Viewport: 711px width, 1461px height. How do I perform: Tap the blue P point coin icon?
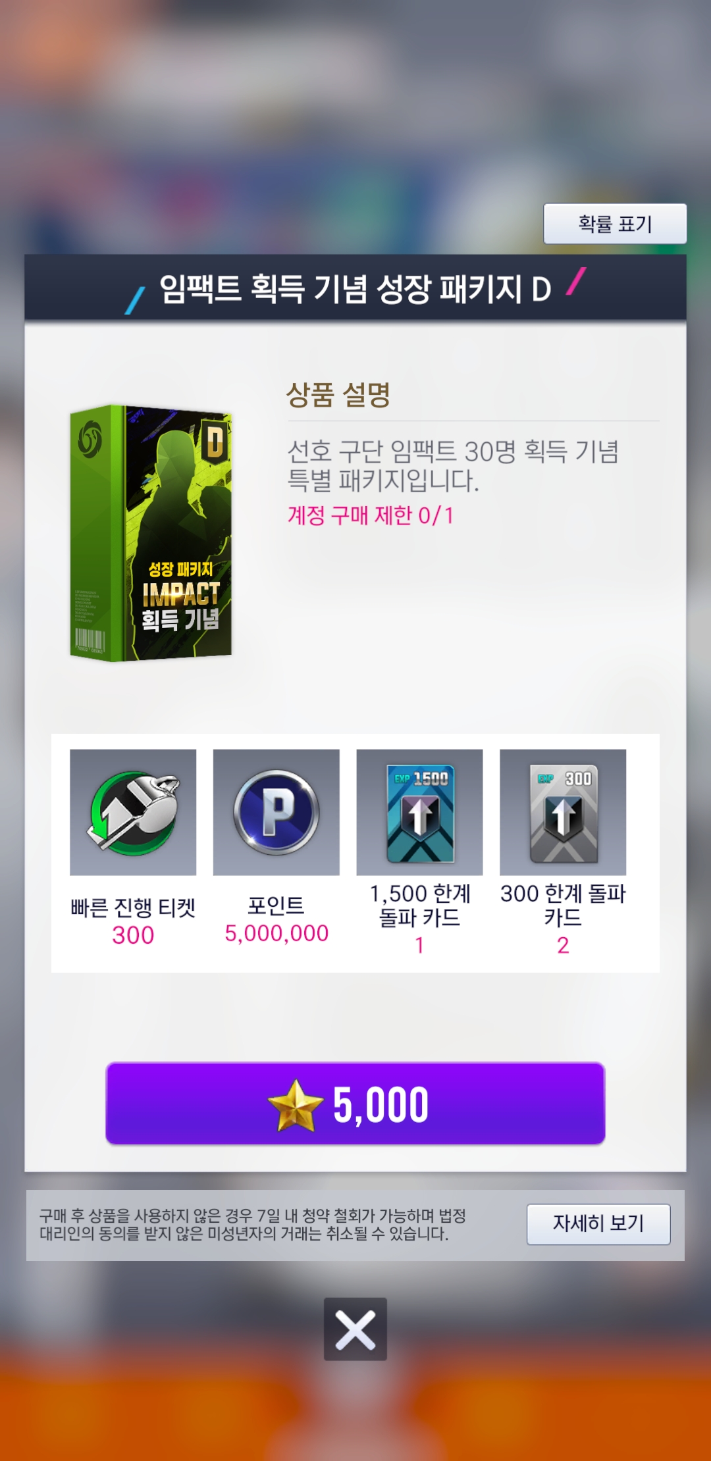pyautogui.click(x=276, y=812)
